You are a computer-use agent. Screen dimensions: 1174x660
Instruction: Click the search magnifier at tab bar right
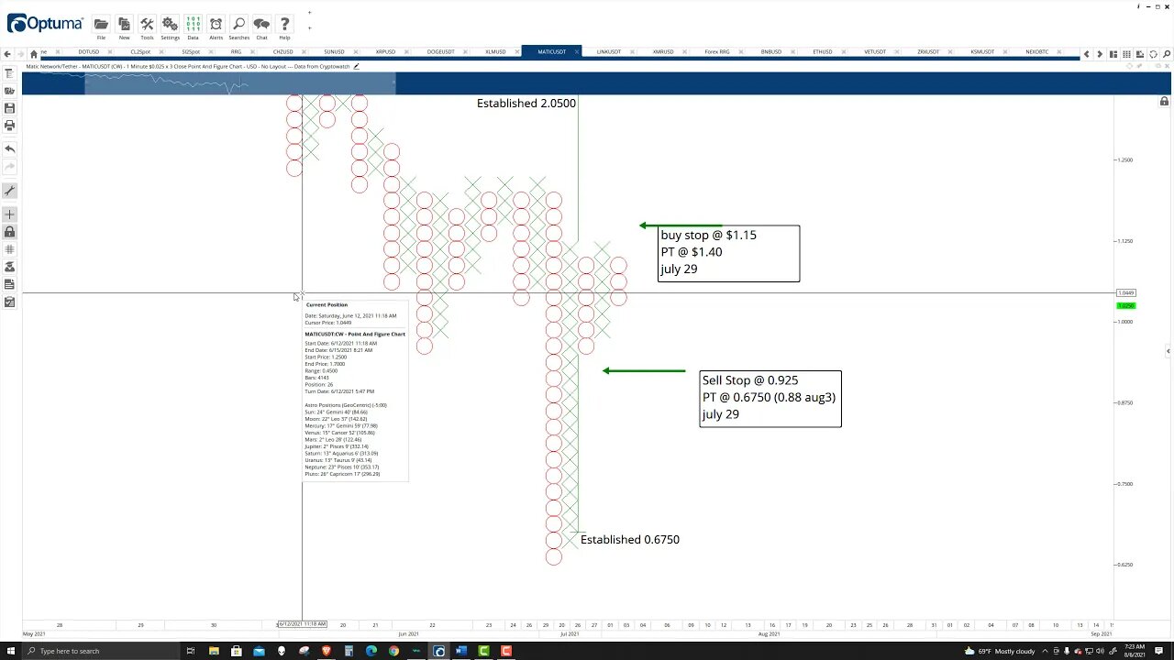(1166, 54)
